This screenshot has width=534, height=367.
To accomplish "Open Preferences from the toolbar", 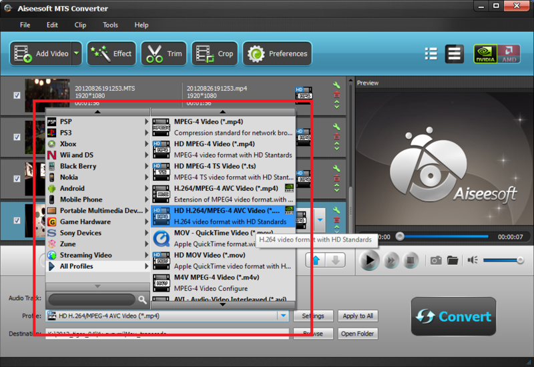I will (x=277, y=53).
